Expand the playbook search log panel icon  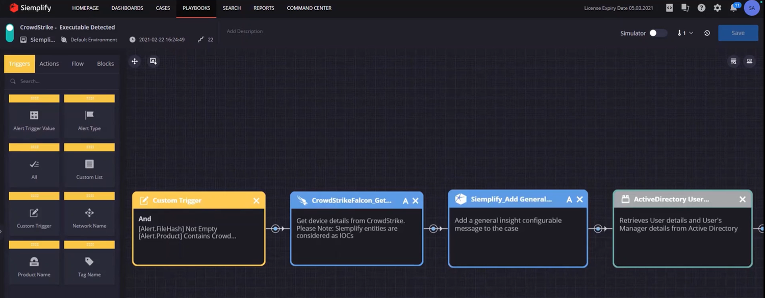[x=733, y=61]
